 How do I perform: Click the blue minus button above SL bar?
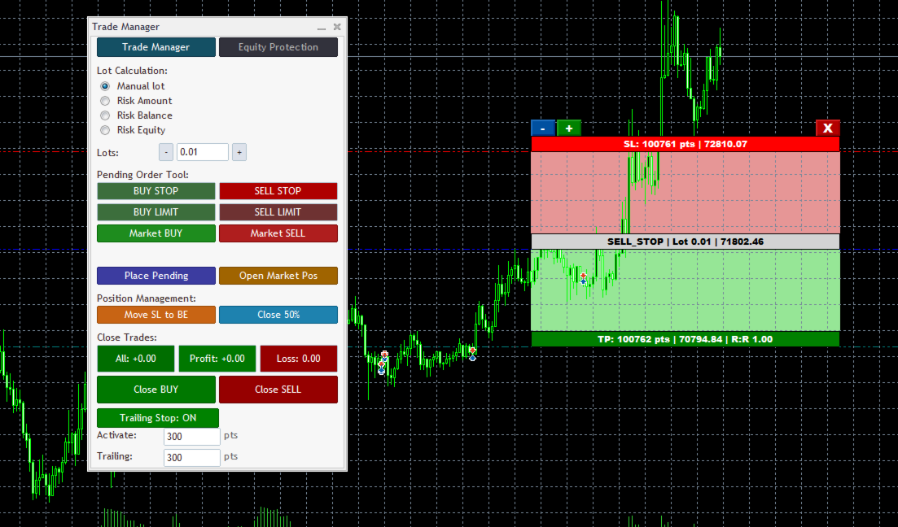542,128
